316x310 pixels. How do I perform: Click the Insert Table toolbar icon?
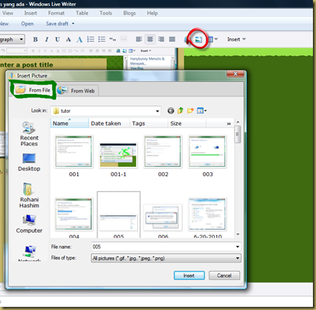point(210,39)
